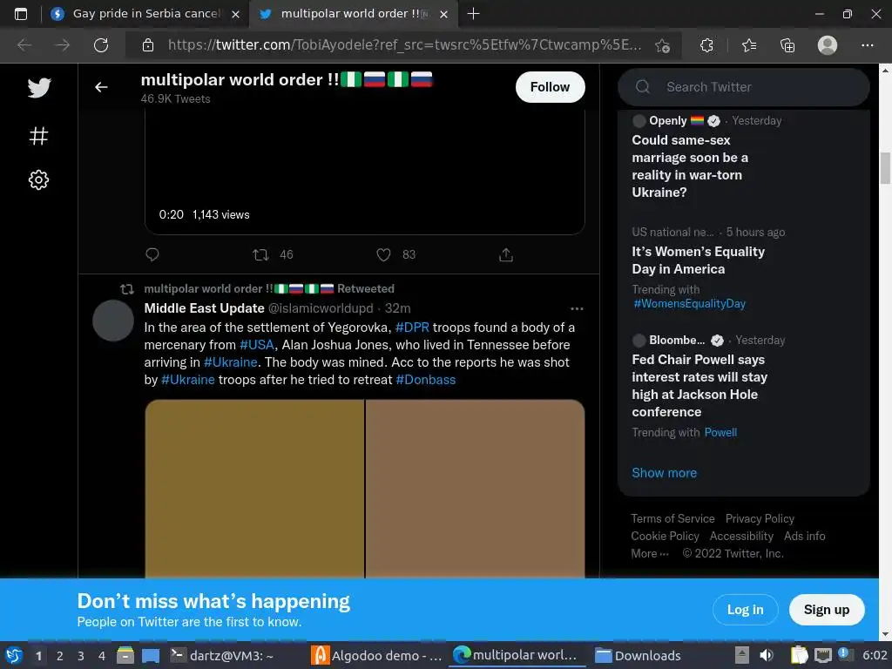Open the browser collections icon
Image resolution: width=892 pixels, height=669 pixels.
[x=787, y=45]
